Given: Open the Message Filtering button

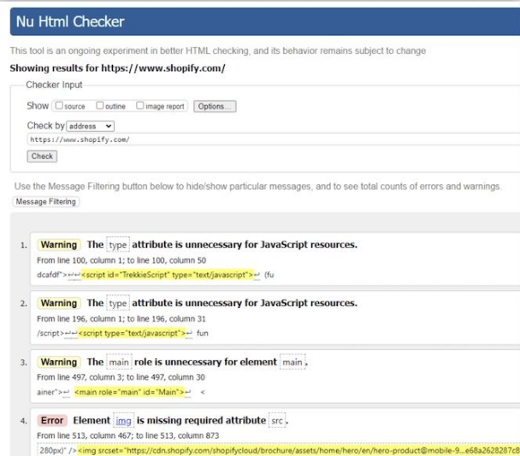Looking at the screenshot, I should tap(46, 202).
